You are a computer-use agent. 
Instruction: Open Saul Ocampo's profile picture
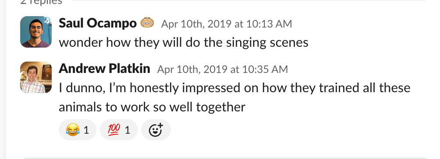point(36,31)
